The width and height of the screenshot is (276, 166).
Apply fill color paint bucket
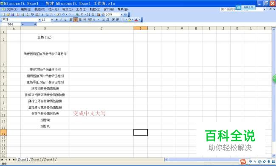[x=130, y=19]
